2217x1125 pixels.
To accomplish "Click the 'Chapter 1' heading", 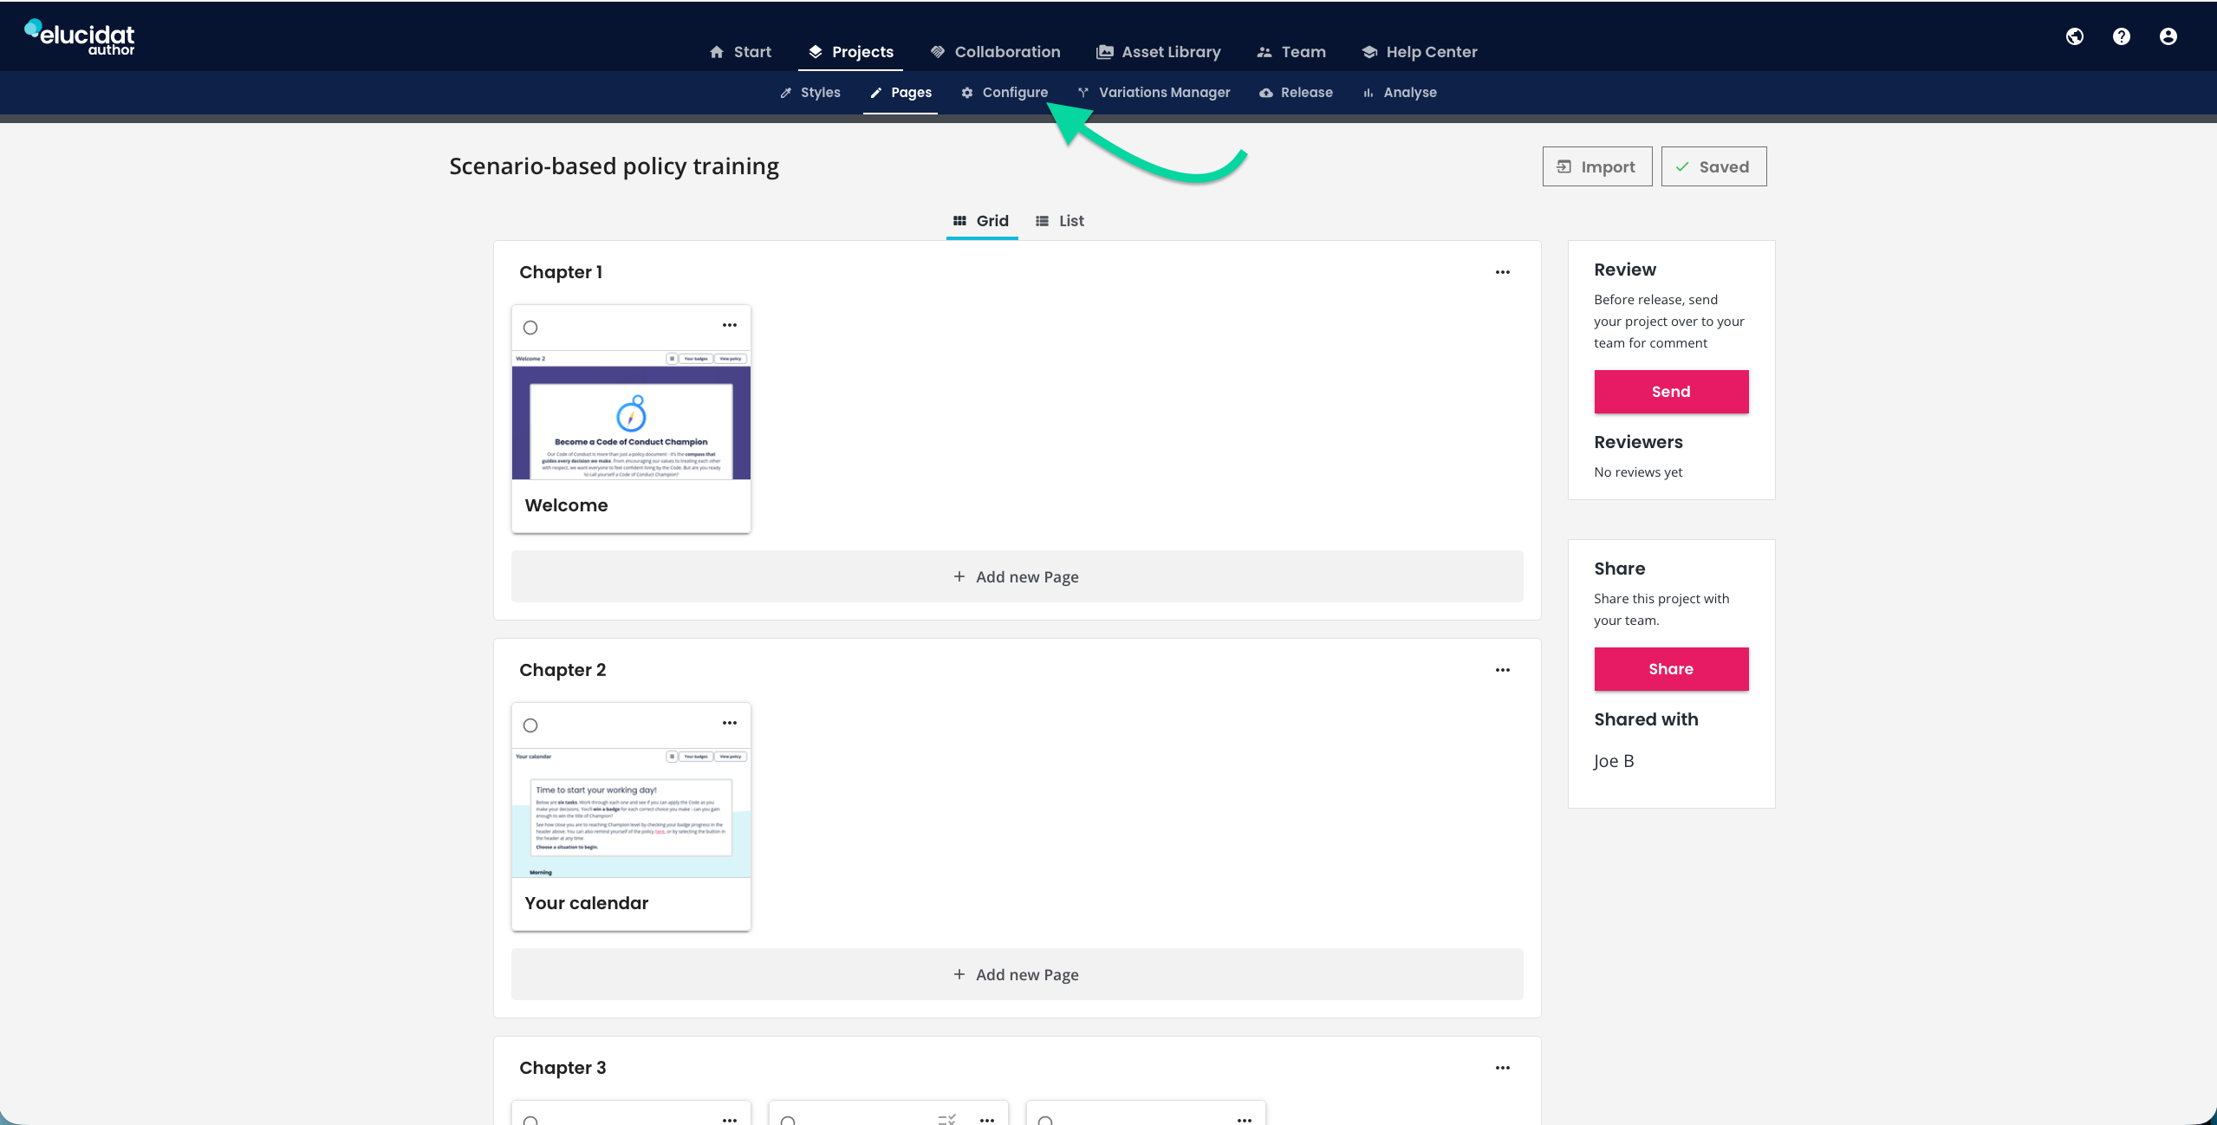I will click(x=561, y=272).
